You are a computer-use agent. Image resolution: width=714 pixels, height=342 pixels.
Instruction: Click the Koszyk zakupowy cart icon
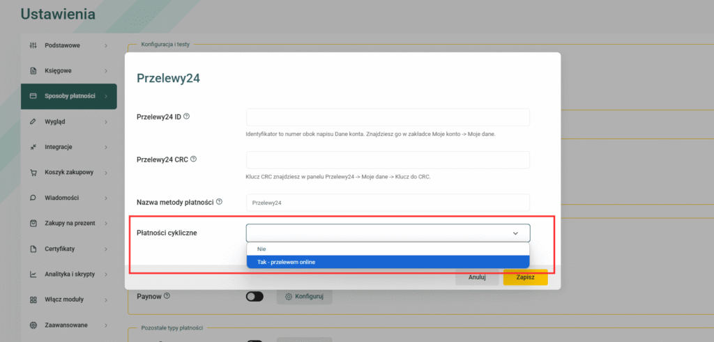33,173
